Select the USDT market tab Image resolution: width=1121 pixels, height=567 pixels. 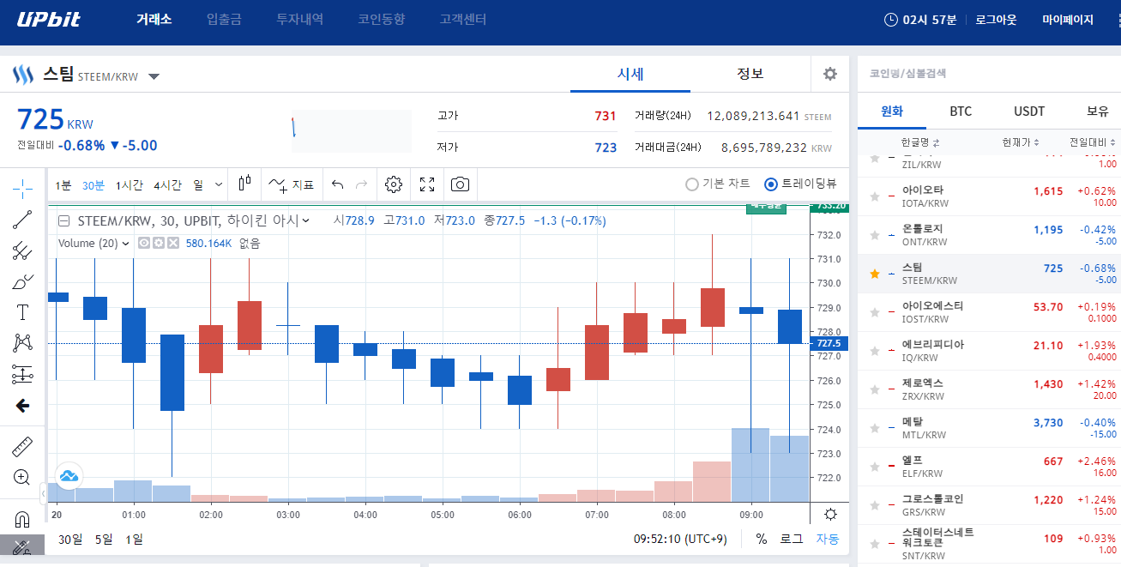pyautogui.click(x=1029, y=112)
